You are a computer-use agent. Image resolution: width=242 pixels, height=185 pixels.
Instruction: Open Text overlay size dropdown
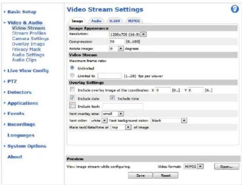click(x=113, y=114)
